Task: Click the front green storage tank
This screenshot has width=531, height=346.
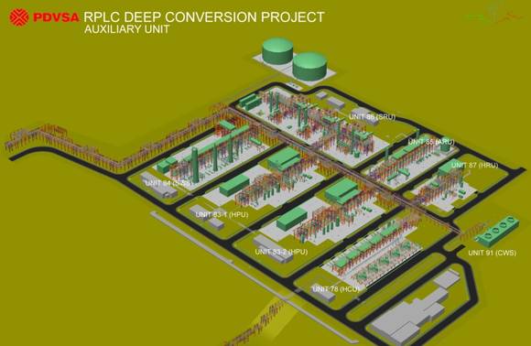Action: tap(309, 66)
